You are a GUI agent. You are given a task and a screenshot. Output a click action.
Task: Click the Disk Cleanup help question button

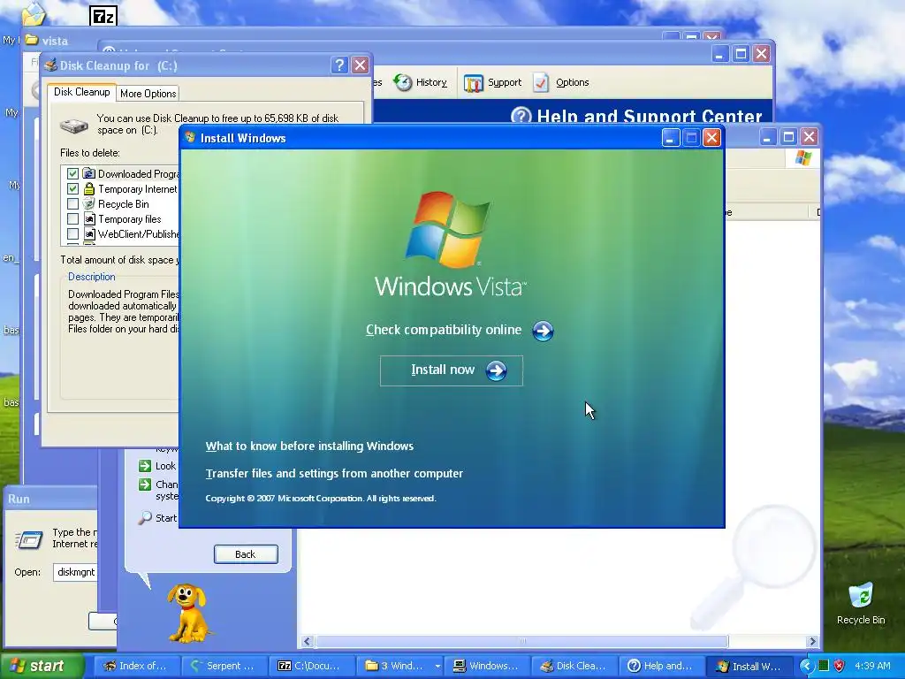click(339, 65)
